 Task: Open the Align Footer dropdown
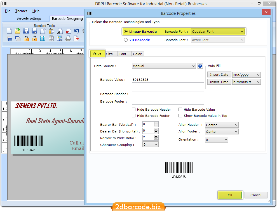[x=222, y=132]
